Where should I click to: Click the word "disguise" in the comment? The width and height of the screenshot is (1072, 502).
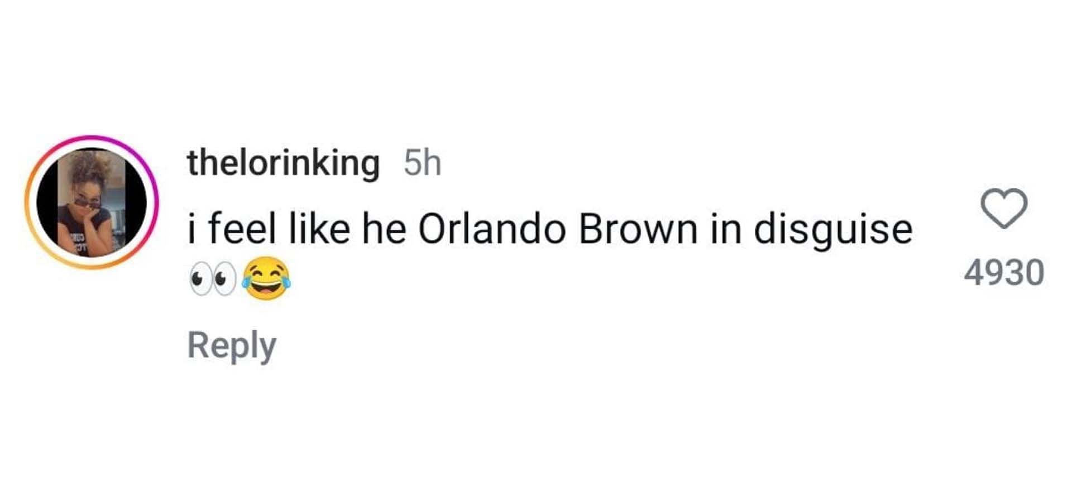833,230
